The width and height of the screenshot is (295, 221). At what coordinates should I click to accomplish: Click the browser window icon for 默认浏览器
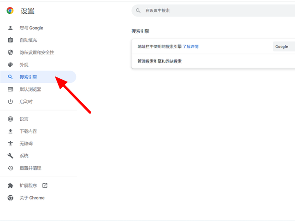[x=11, y=89]
